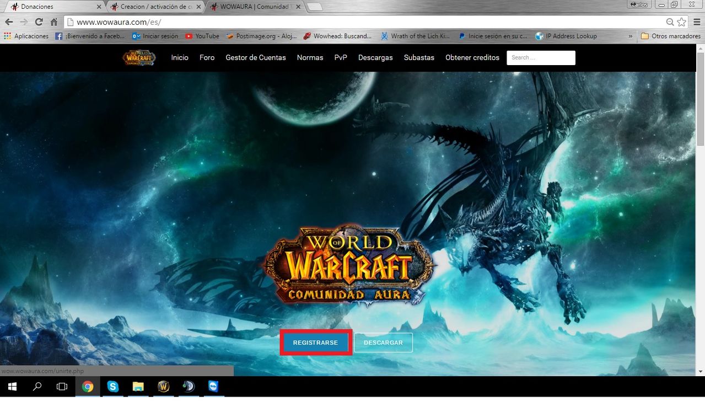Reload the current page
Viewport: 705px width, 401px height.
click(x=39, y=22)
